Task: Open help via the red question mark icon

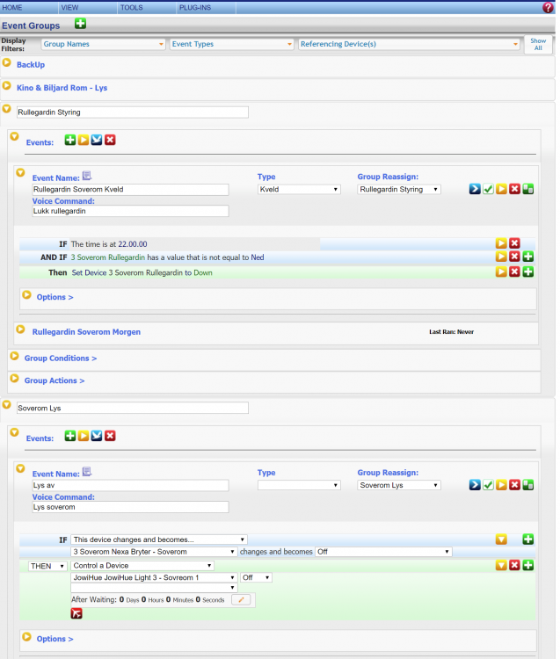Action: click(x=548, y=7)
